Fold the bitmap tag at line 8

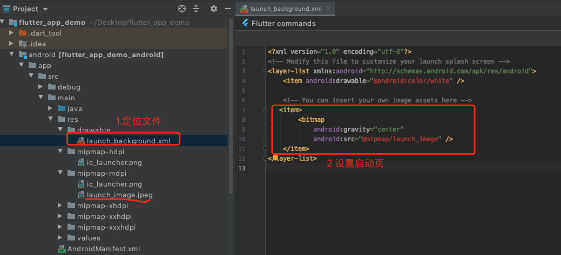[x=266, y=120]
